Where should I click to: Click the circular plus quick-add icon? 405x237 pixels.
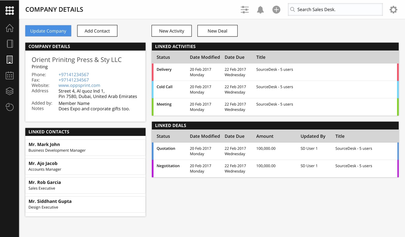(276, 10)
